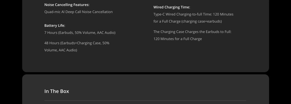Click the Noise Cancelling Features heading
Image resolution: width=291 pixels, height=104 pixels.
tap(67, 5)
